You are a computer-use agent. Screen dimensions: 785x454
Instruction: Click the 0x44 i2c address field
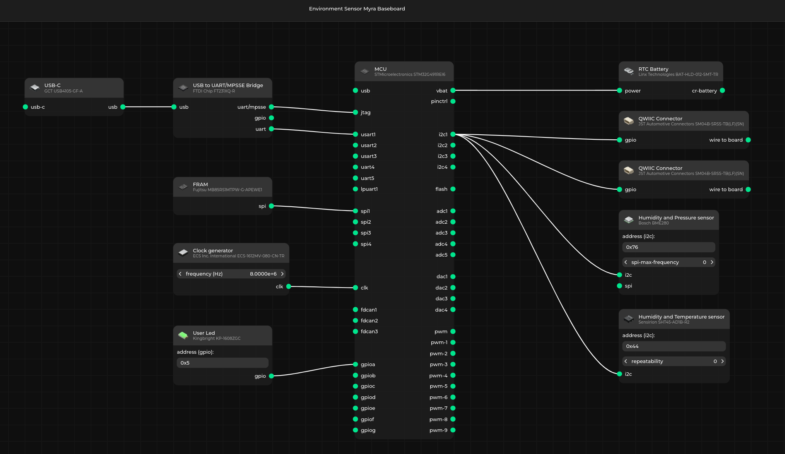pos(674,346)
